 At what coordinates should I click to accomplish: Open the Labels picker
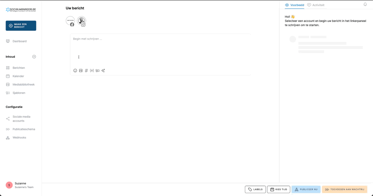pos(255,189)
